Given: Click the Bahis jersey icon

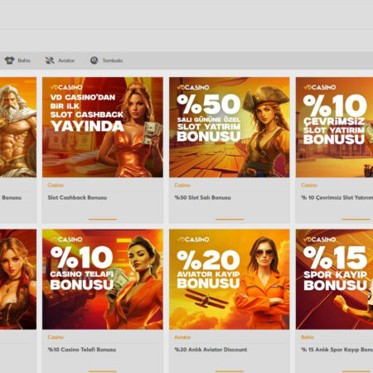Looking at the screenshot, I should [x=9, y=61].
